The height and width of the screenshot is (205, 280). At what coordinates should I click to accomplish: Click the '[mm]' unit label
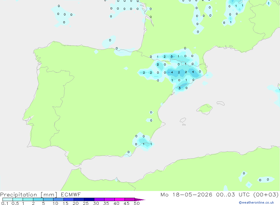click(49, 195)
